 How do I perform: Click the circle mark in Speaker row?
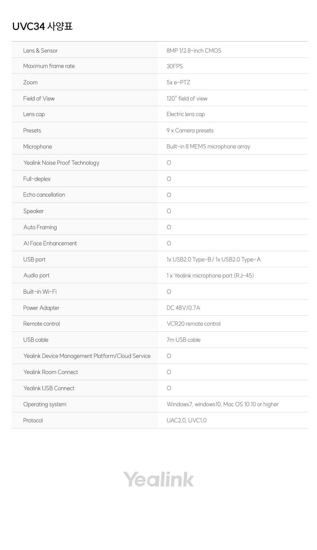pyautogui.click(x=169, y=211)
